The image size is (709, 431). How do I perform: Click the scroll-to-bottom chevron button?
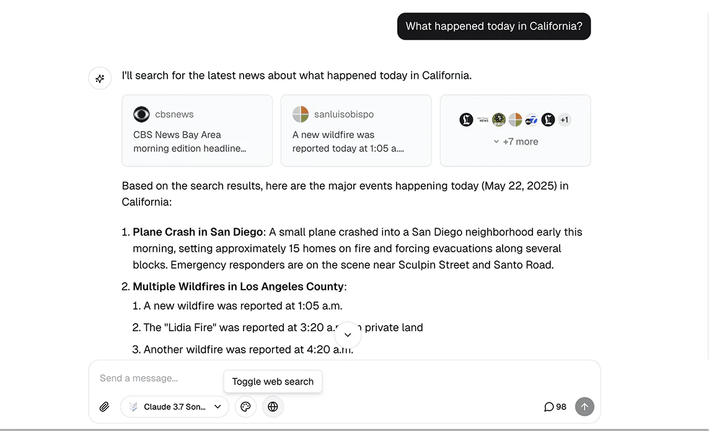(x=348, y=335)
